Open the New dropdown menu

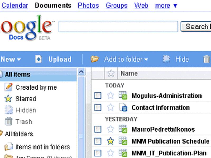pyautogui.click(x=11, y=59)
